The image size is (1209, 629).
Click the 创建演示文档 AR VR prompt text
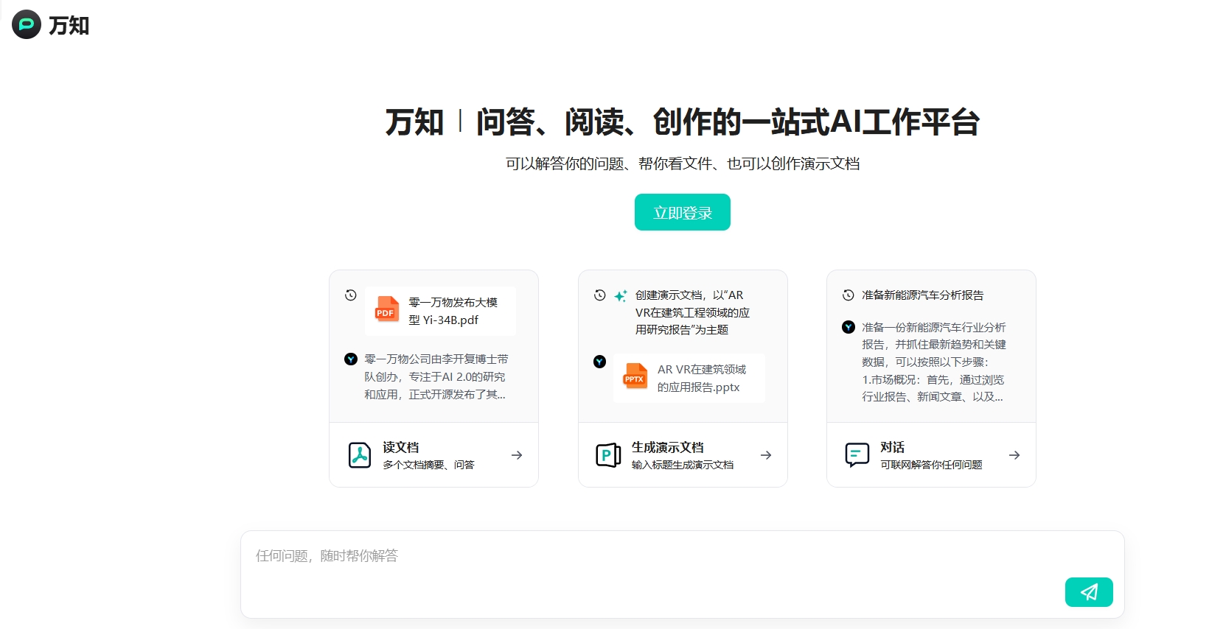692,312
